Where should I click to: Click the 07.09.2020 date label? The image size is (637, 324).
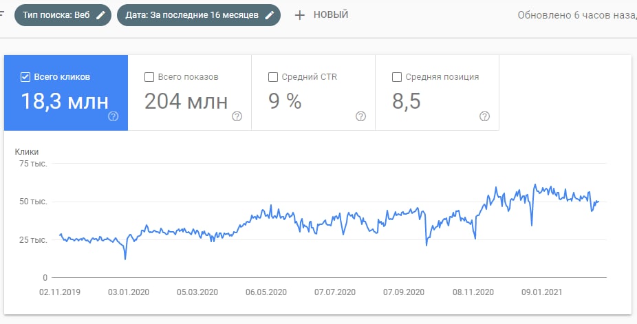(404, 292)
